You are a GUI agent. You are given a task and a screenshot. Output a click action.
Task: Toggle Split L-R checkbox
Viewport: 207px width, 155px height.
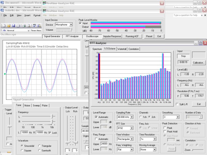click(x=177, y=104)
